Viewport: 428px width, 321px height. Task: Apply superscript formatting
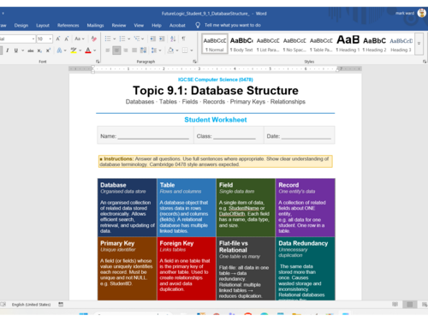coord(48,51)
